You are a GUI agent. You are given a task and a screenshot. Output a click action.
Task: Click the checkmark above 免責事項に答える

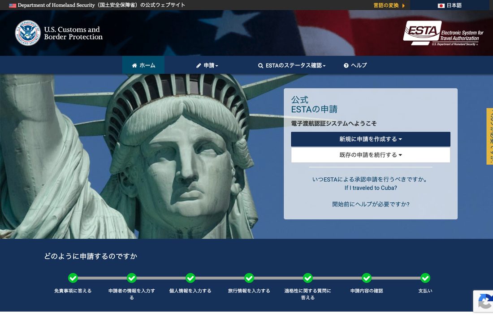[x=73, y=278]
